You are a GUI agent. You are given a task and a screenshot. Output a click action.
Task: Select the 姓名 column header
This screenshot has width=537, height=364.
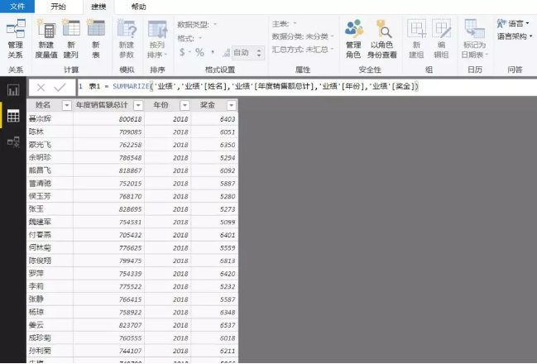[x=43, y=105]
